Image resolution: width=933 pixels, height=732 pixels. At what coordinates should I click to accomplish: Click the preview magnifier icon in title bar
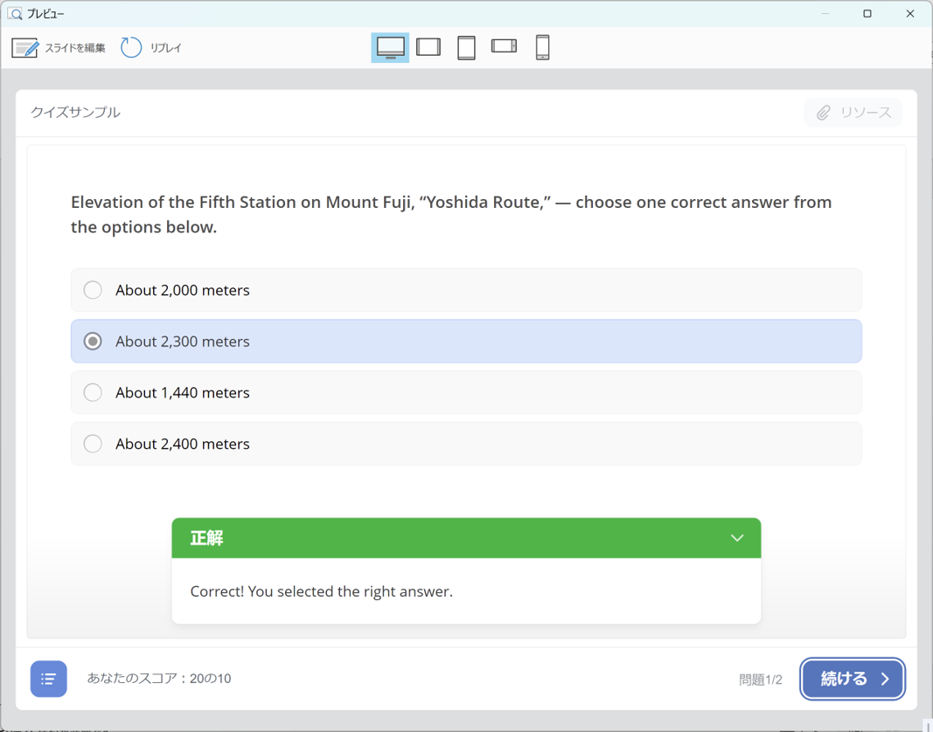(x=15, y=14)
